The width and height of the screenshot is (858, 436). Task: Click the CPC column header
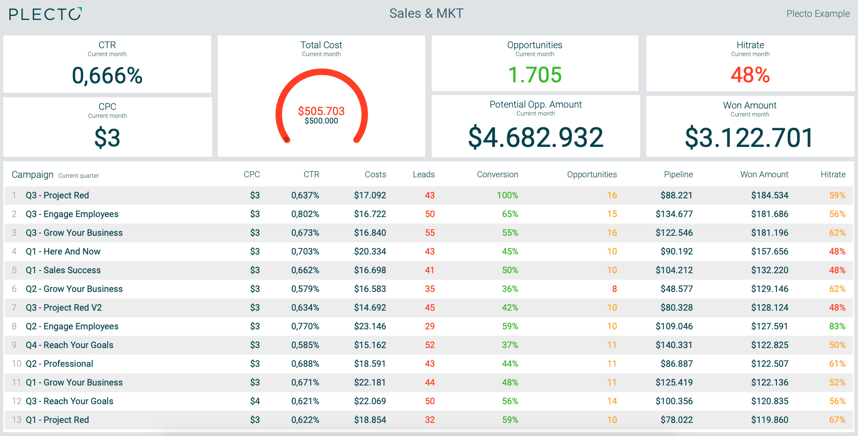251,174
